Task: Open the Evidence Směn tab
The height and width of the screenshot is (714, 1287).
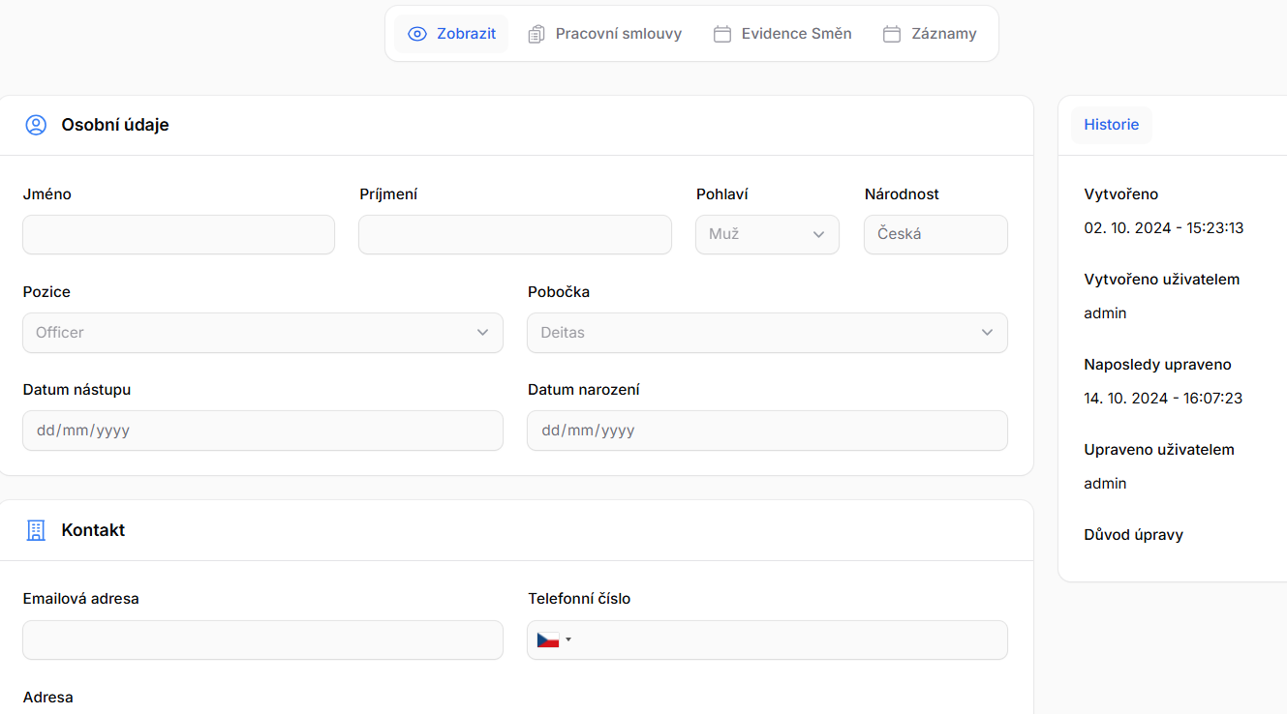Action: [782, 34]
